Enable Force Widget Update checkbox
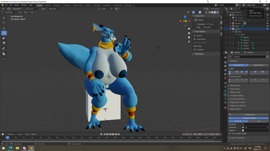The width and height of the screenshot is (270, 151). (230, 134)
